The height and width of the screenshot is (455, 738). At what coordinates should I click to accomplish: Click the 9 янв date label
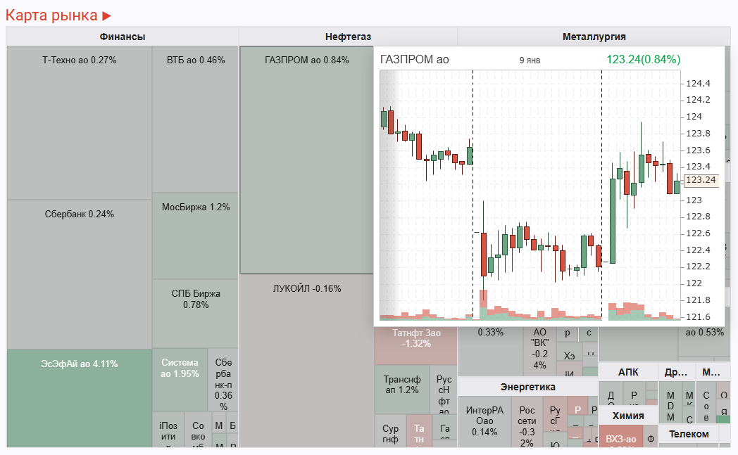530,60
